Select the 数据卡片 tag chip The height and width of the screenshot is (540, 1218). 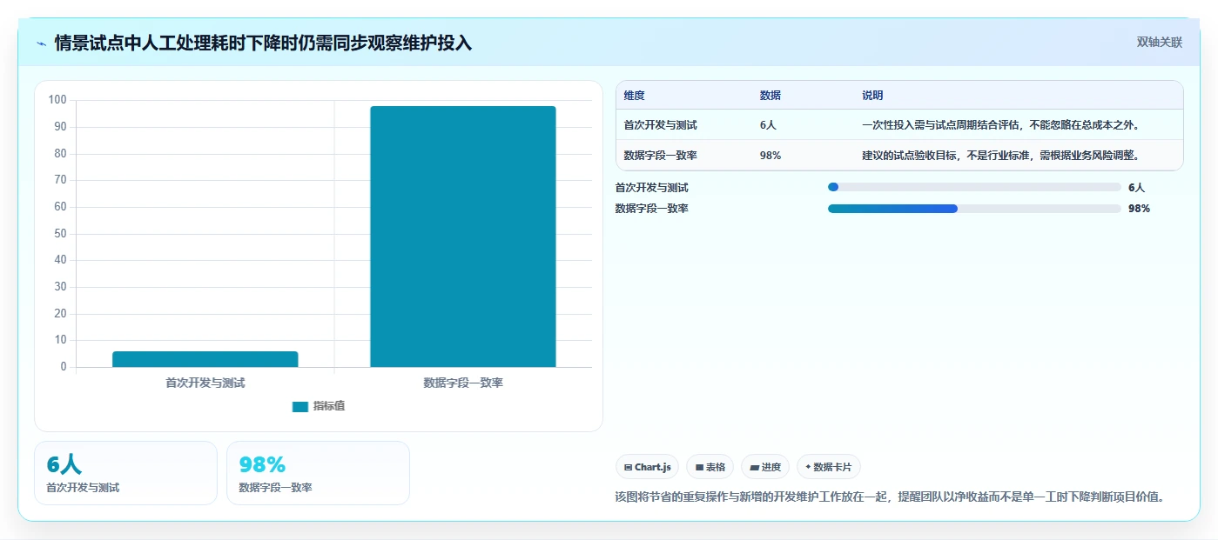tap(828, 467)
